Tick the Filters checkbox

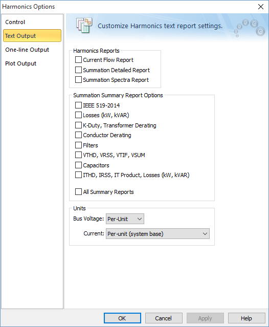click(78, 145)
